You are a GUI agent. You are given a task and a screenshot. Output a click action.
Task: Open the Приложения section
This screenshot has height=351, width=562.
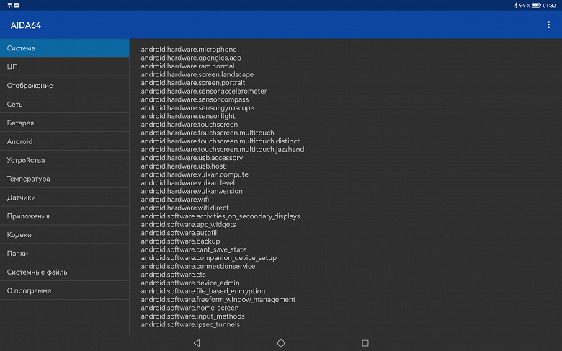point(65,216)
